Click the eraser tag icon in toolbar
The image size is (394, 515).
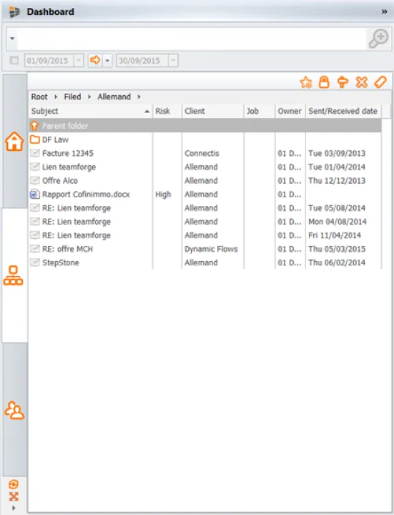(x=380, y=82)
